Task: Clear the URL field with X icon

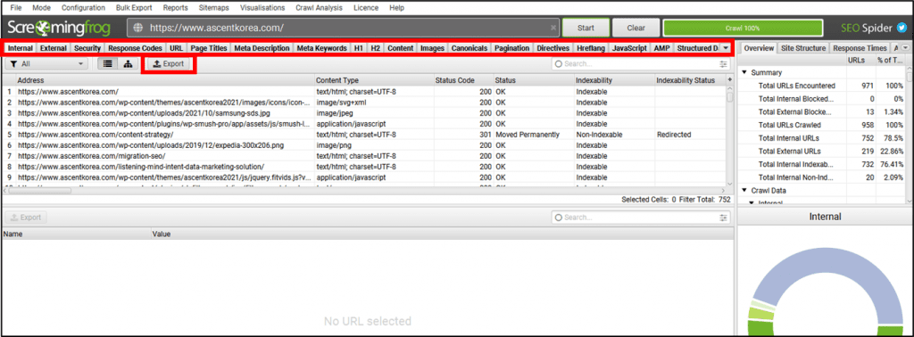Action: click(x=553, y=28)
